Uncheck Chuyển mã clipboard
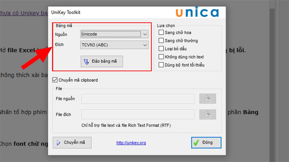Viewport: 289px width, 162px height. tap(55, 80)
